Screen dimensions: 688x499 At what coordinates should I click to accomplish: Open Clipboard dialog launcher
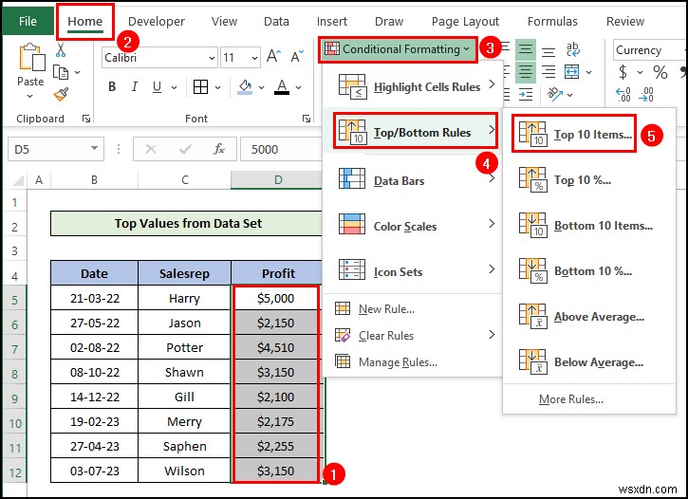pos(86,119)
